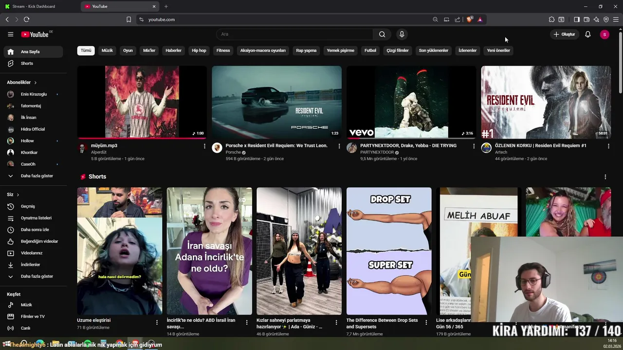Open the notifications bell
623x350 pixels.
point(587,35)
